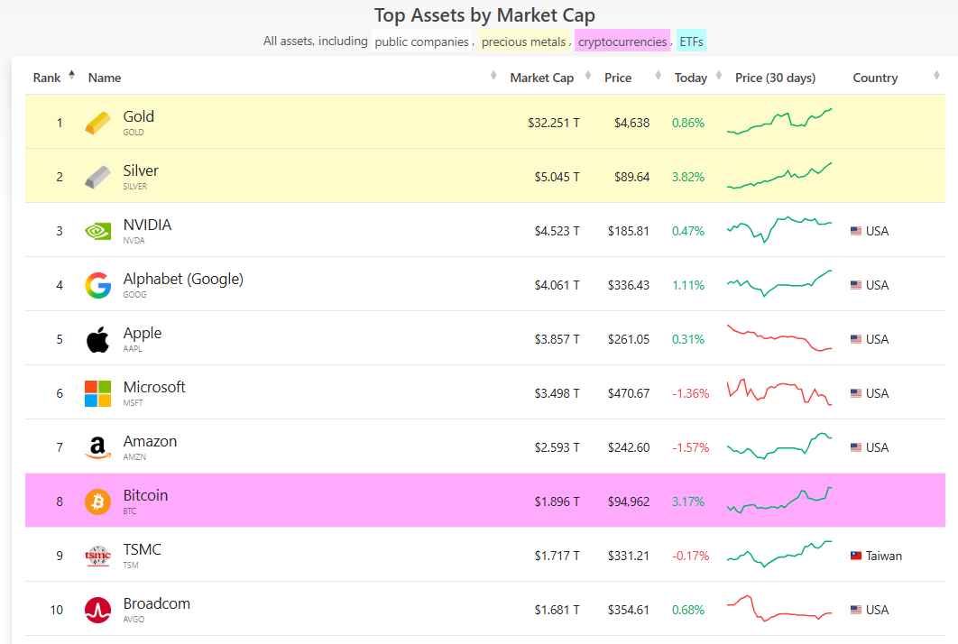Image resolution: width=958 pixels, height=644 pixels.
Task: Click the Alphabet Google logo
Action: pyautogui.click(x=98, y=285)
